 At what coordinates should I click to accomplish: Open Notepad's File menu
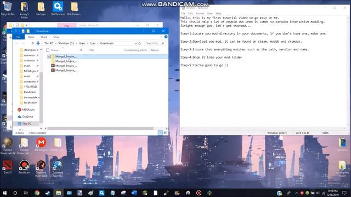tap(183, 13)
